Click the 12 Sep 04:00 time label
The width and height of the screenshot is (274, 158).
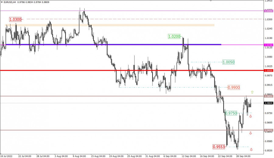pyautogui.click(x=189, y=156)
